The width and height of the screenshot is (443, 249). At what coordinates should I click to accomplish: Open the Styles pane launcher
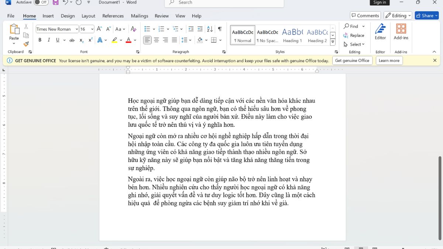click(x=336, y=52)
